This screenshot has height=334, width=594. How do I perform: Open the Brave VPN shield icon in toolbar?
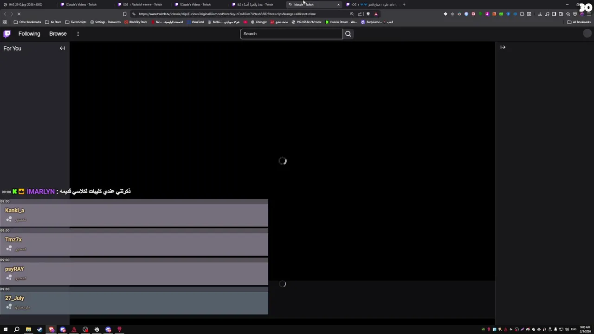[575, 14]
